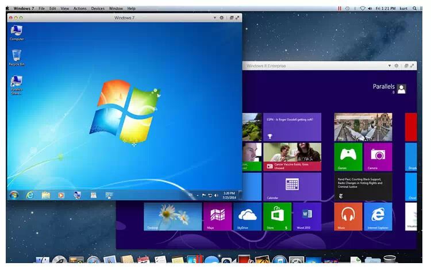The image size is (431, 270).
Task: Open Spotlight search in Mac menu bar
Action: click(414, 9)
